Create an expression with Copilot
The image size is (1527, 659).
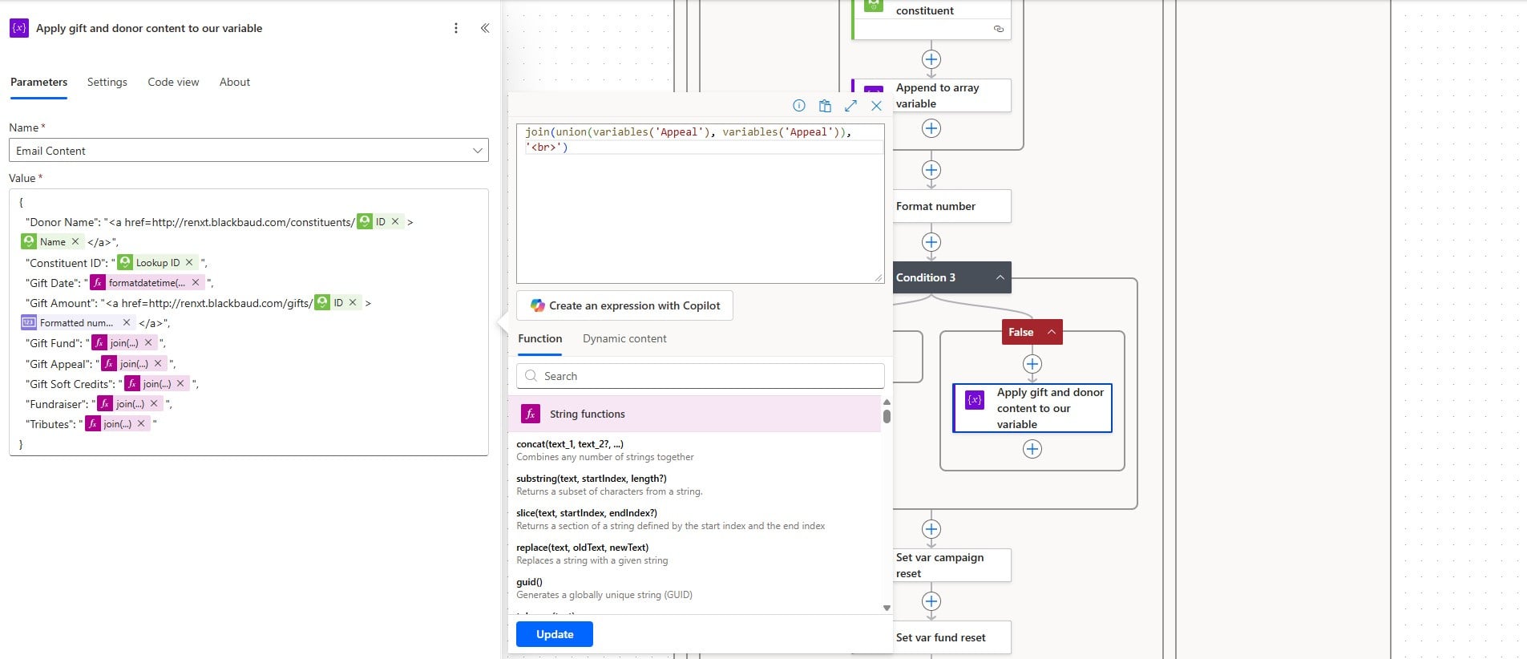[x=624, y=305]
